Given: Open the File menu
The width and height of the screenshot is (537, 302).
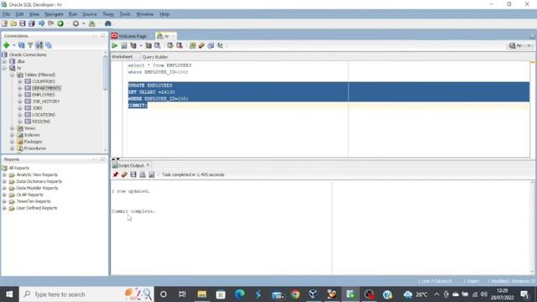Looking at the screenshot, I should point(6,14).
